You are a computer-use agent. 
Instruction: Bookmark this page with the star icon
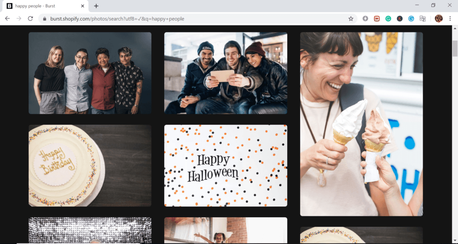(351, 19)
